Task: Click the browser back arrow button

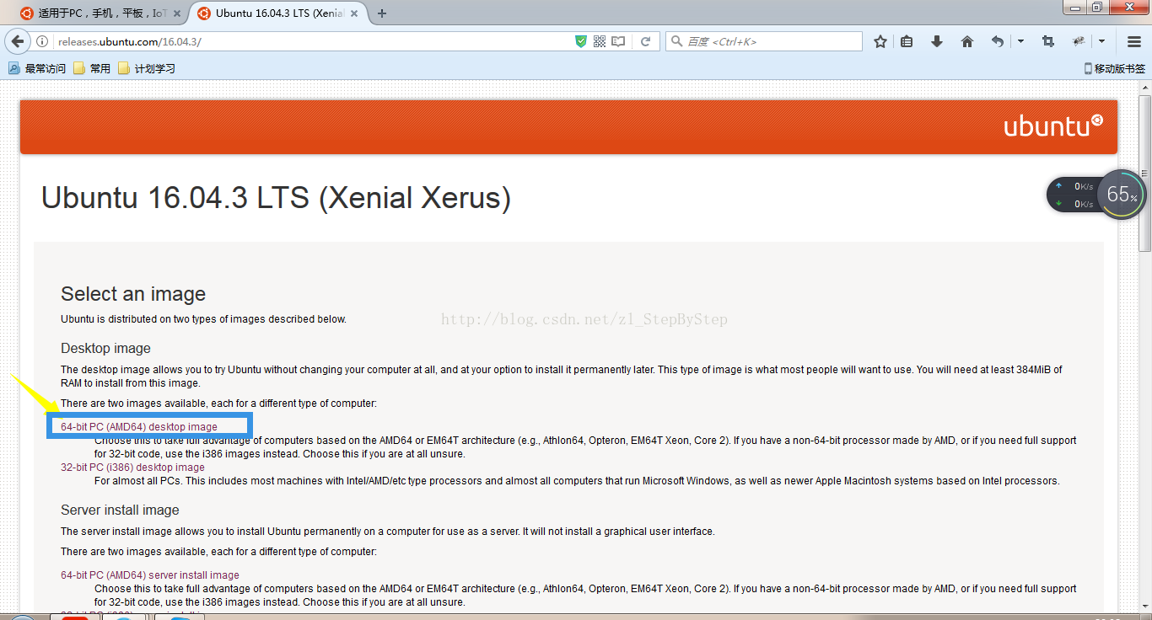Action: click(x=17, y=41)
